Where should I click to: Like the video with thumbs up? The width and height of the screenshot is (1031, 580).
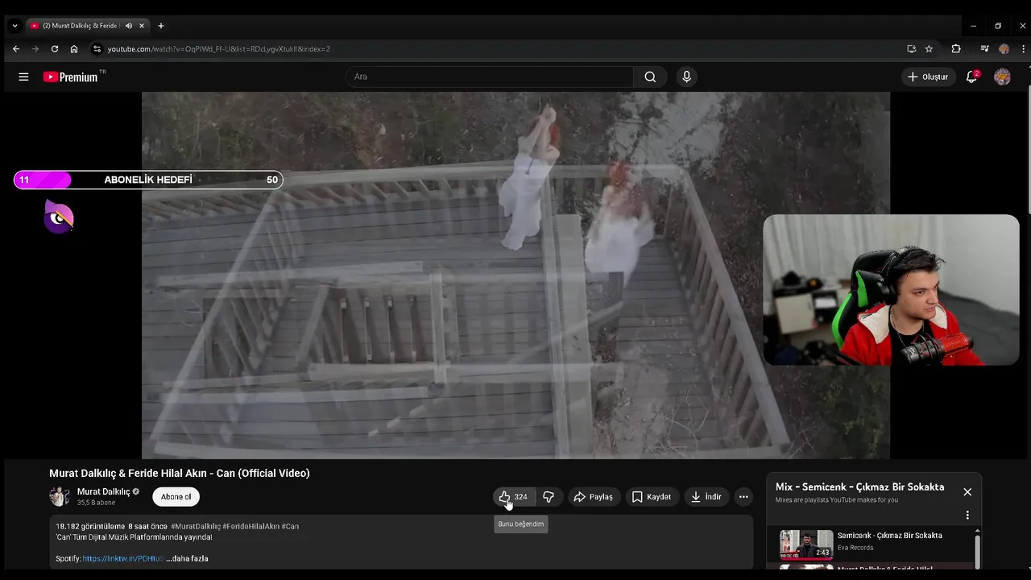tap(513, 497)
